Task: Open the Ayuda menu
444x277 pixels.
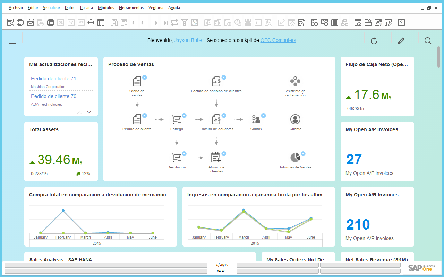Action: pyautogui.click(x=174, y=8)
